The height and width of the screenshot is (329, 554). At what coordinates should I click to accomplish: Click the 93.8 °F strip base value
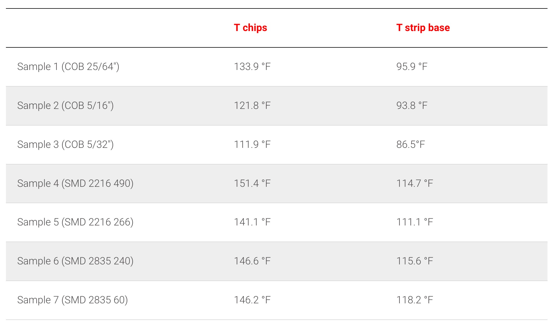coord(412,106)
